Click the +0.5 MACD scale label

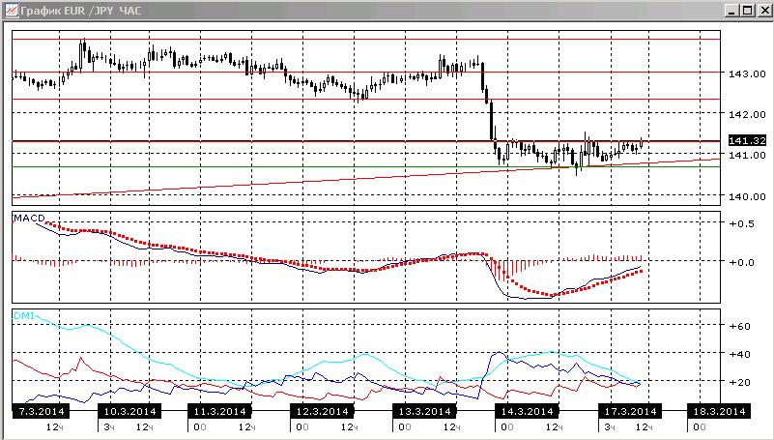[x=741, y=223]
